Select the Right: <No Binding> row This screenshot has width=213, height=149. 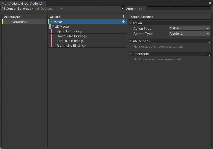(89, 46)
